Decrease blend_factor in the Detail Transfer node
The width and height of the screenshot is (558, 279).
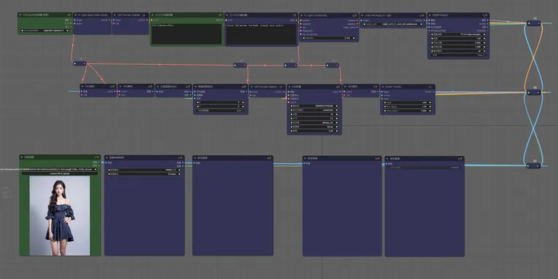point(385,111)
